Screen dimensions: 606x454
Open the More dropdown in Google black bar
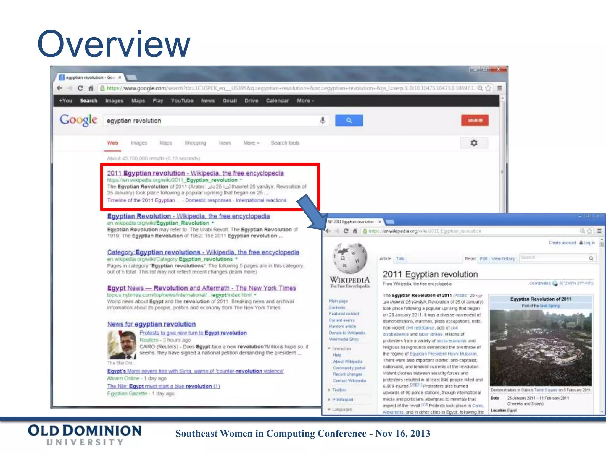click(305, 101)
